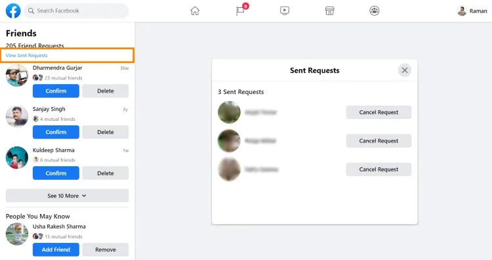Viewport: 492px width, 260px height.
Task: Cancel the first sent request
Action: point(379,112)
